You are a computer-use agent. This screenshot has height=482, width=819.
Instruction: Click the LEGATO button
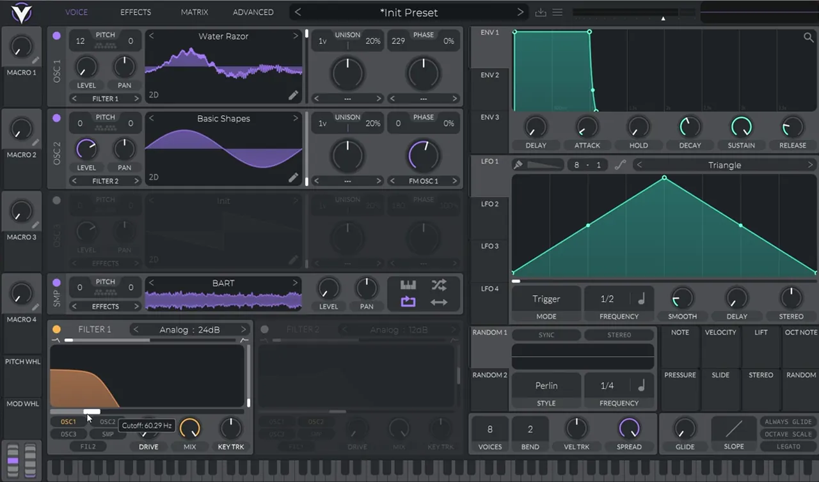tap(788, 446)
